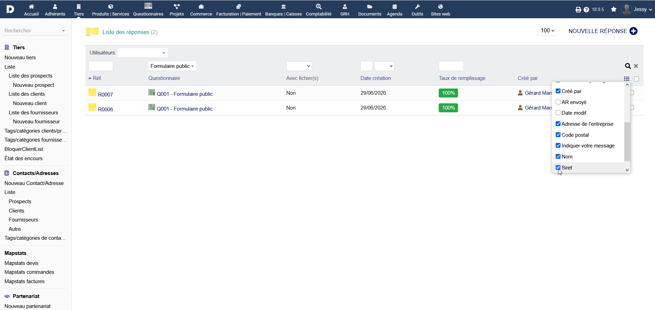Image resolution: width=655 pixels, height=310 pixels.
Task: Click the plus icon for Nouvelle réponse
Action: tap(633, 31)
